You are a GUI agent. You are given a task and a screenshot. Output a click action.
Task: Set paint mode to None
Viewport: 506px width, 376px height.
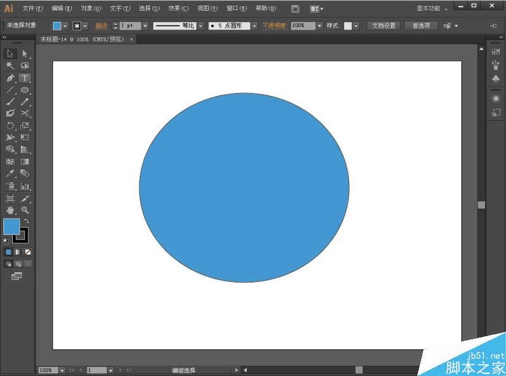pyautogui.click(x=27, y=252)
